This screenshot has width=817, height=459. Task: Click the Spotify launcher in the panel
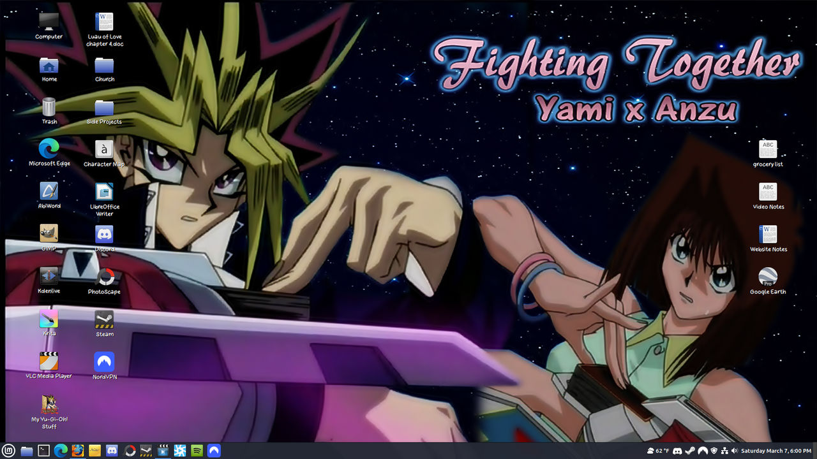coord(197,451)
